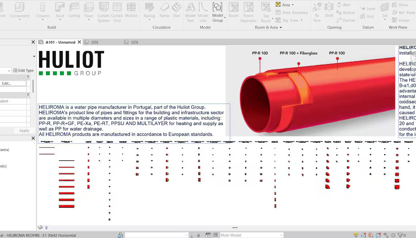The height and width of the screenshot is (238, 416).
Task: Select the Roof tool
Action: click(60, 11)
